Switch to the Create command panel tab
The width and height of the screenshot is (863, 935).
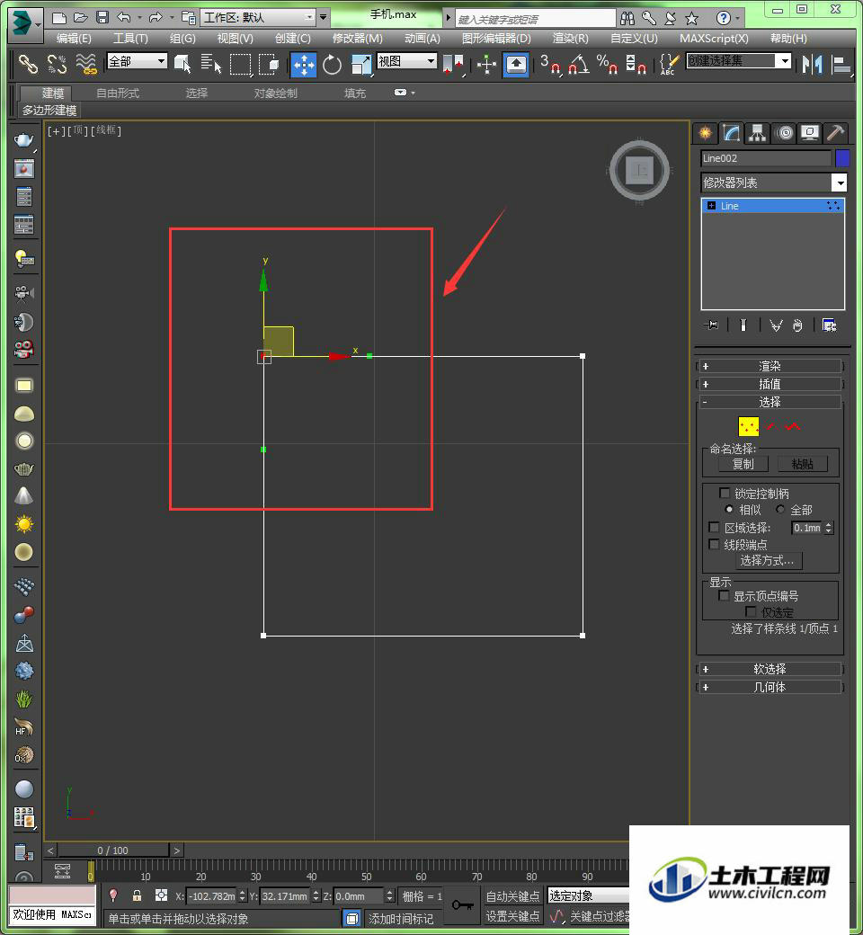pyautogui.click(x=705, y=132)
